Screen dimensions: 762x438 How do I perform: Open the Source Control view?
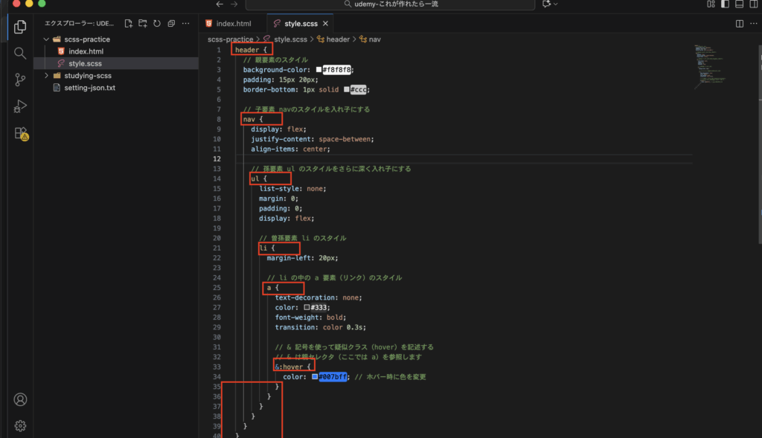coord(20,80)
